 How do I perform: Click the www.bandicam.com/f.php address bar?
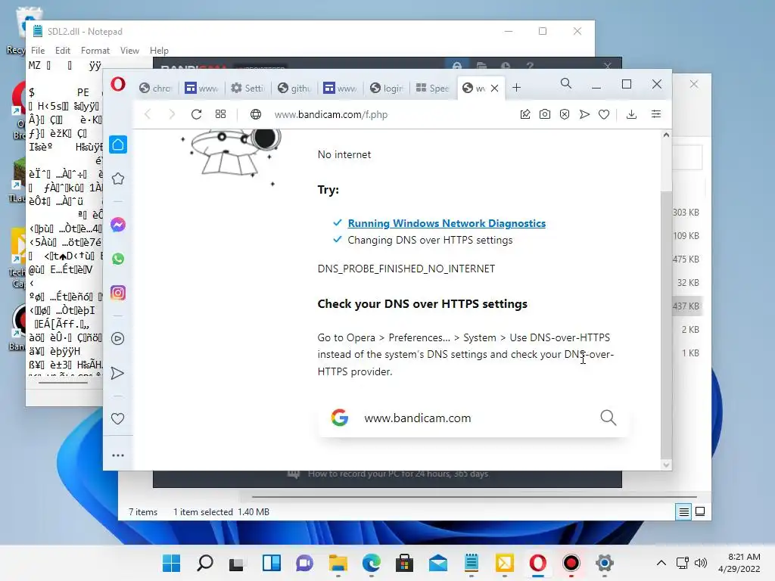331,115
